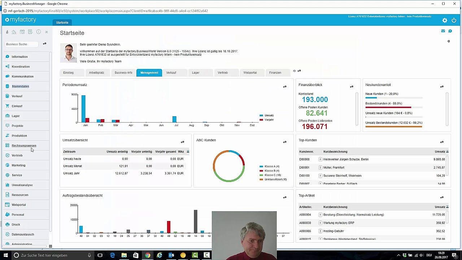The height and width of the screenshot is (260, 462).
Task: Click the info marker on the Wartung myfactory ERP row
Action: 320,223
